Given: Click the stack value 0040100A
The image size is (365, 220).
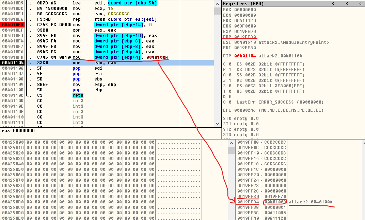Looking at the screenshot, I should [x=275, y=202].
